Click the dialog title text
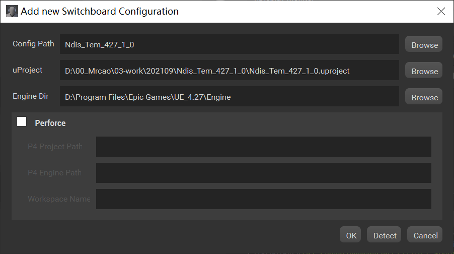 point(100,11)
